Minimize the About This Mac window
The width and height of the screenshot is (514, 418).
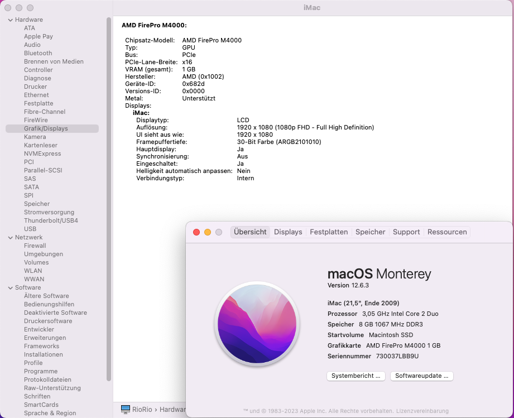[208, 232]
